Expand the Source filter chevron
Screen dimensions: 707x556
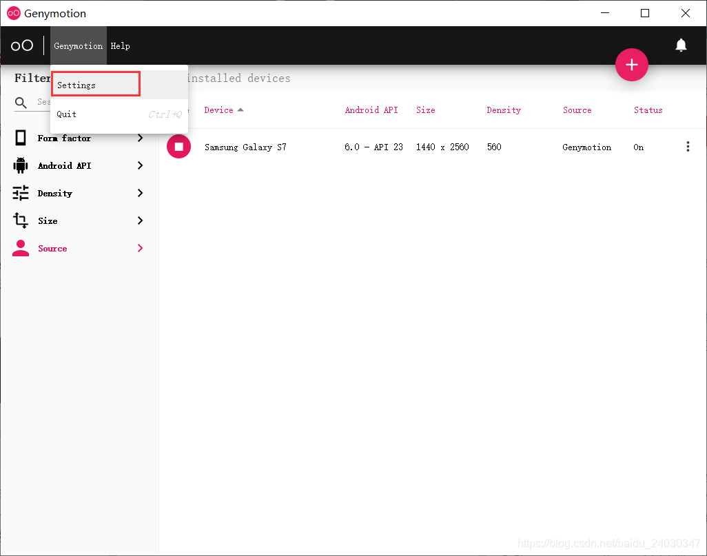click(140, 248)
